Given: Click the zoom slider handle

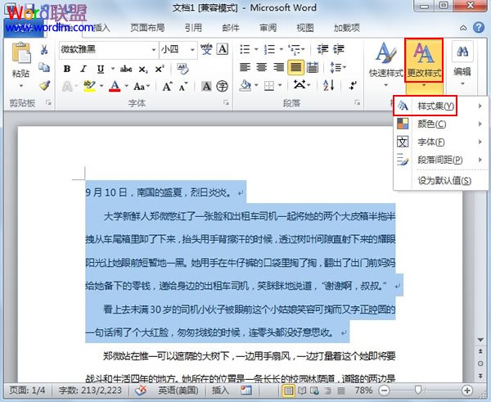Looking at the screenshot, I should tap(417, 390).
